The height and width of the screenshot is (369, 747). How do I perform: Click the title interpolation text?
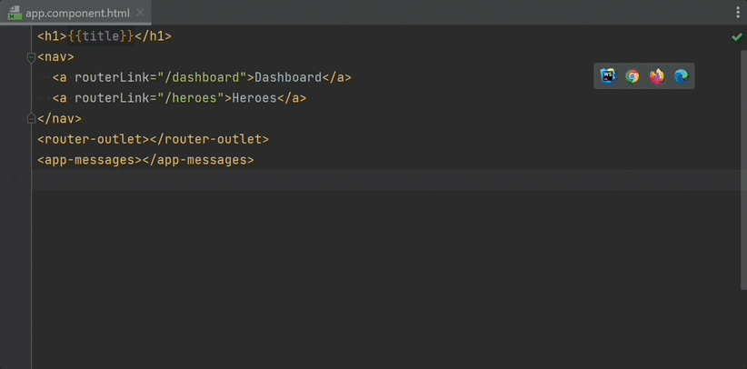(x=101, y=36)
